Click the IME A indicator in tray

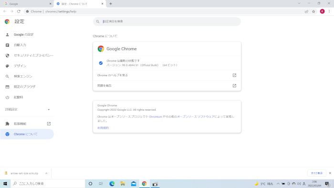pos(304,184)
